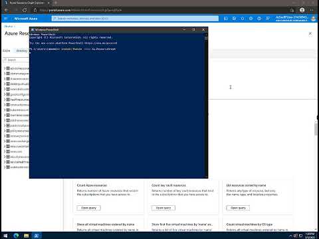Viewport: 319px width, 239px height.
Task: Show hidden system tray icons
Action: tap(290, 236)
